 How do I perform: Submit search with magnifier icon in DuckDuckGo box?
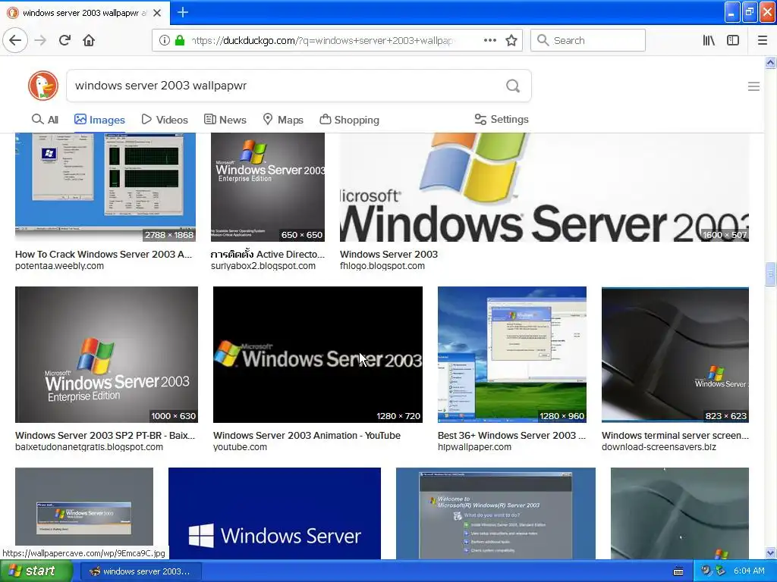[513, 86]
